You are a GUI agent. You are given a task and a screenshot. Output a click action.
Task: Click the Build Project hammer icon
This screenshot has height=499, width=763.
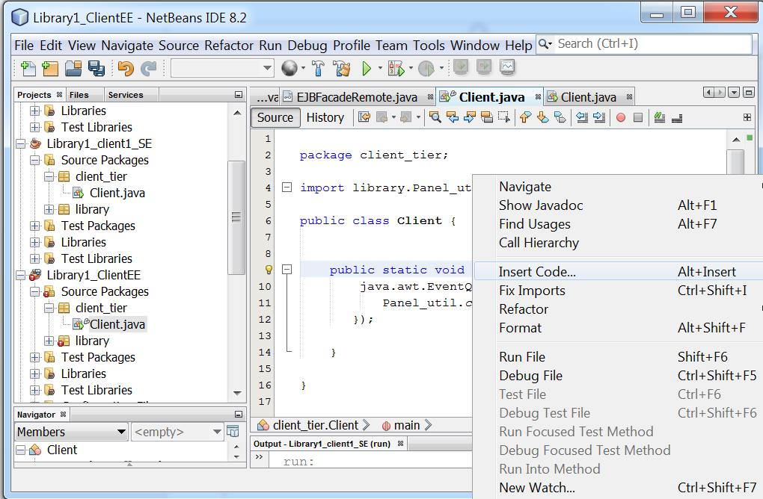point(318,69)
